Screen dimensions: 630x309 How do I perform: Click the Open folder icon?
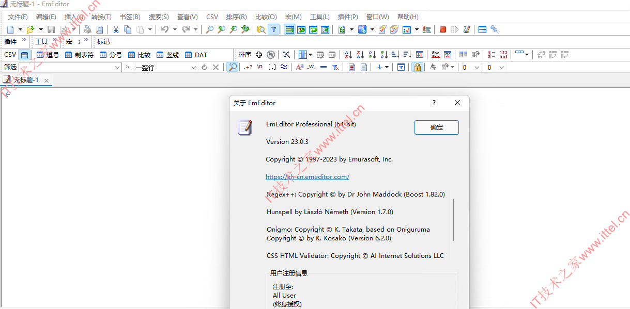pyautogui.click(x=30, y=29)
